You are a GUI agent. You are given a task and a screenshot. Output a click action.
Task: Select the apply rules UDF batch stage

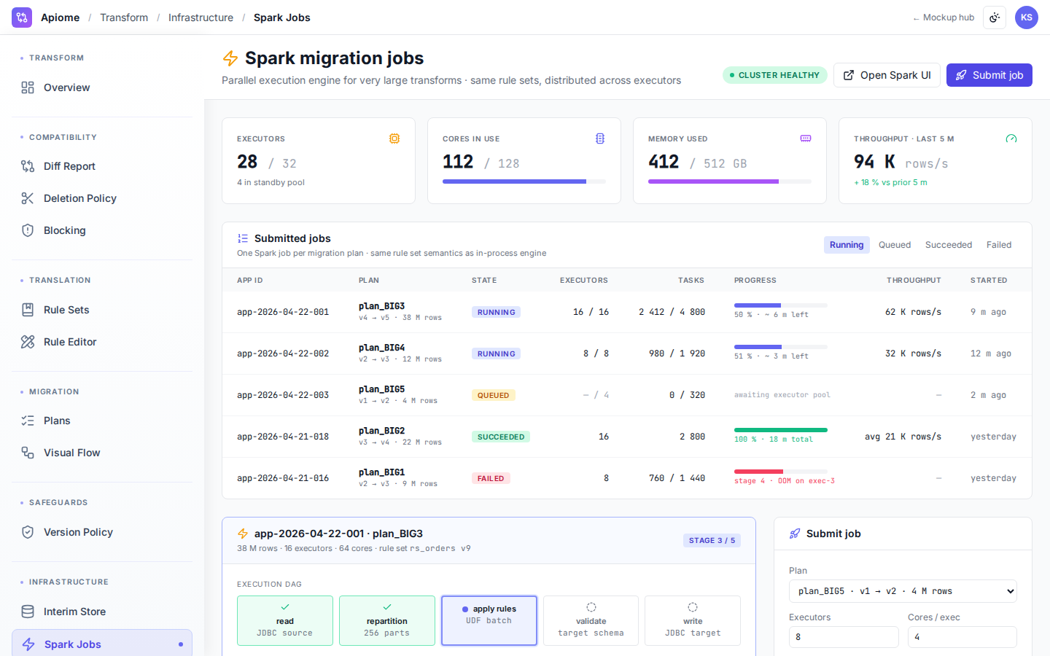pos(489,621)
